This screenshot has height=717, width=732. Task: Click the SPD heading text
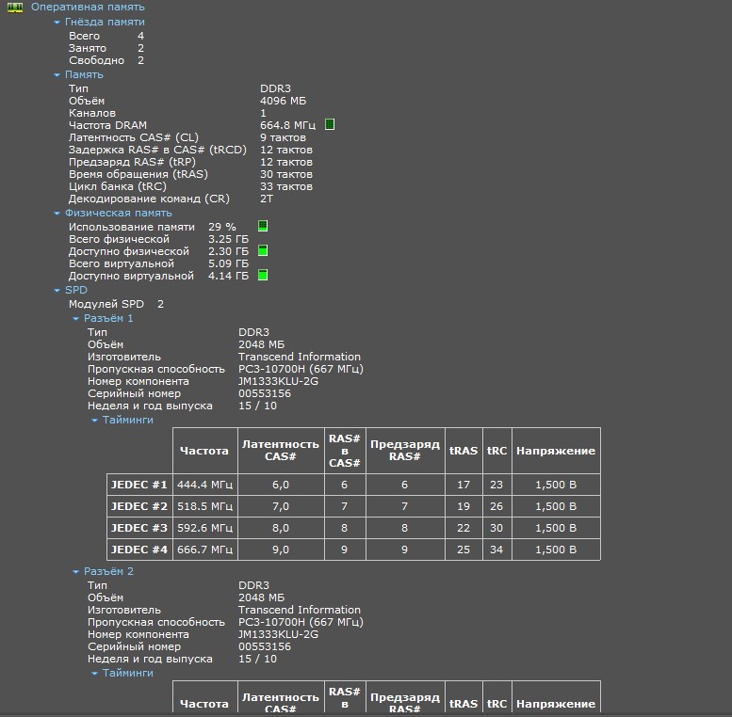[76, 290]
